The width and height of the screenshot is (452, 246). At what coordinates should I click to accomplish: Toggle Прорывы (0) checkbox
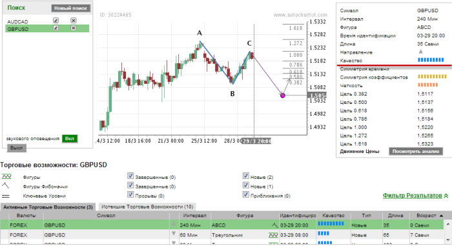point(130,194)
